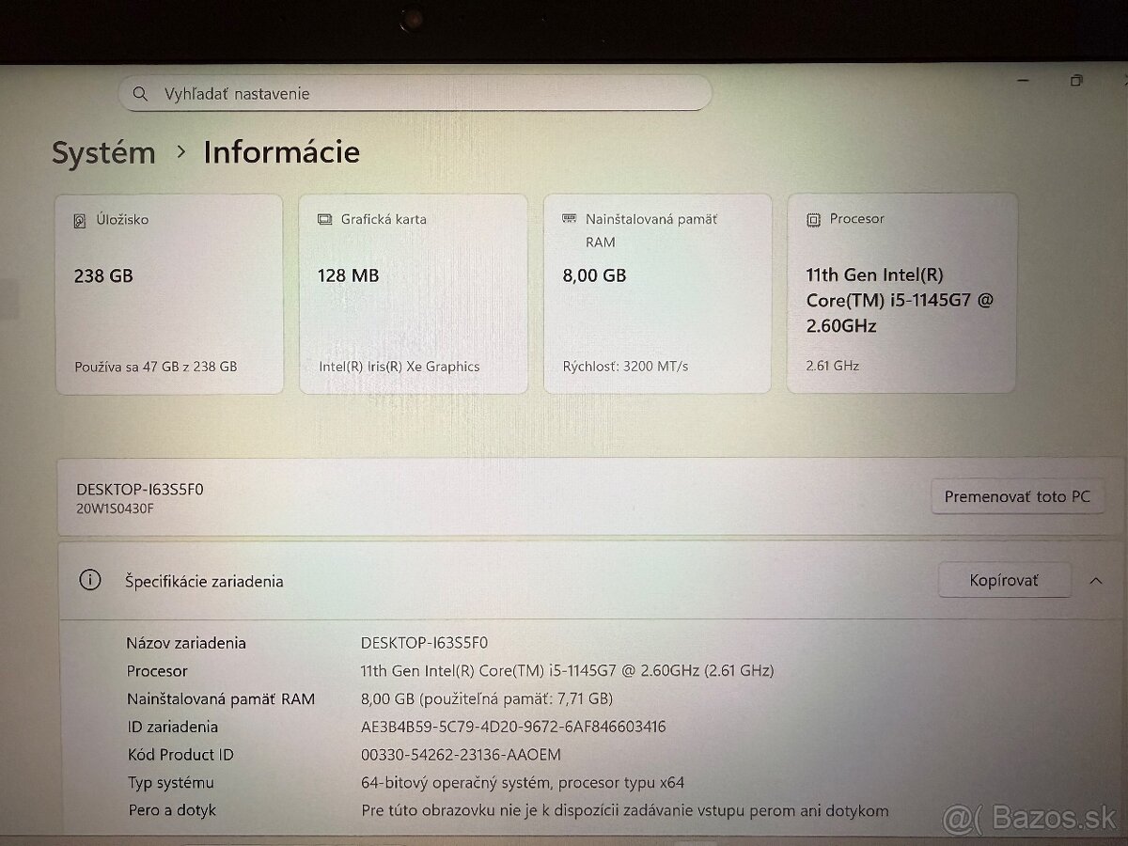Click the Nainštalovaná pamäť RAM module icon
This screenshot has width=1128, height=846.
[569, 217]
